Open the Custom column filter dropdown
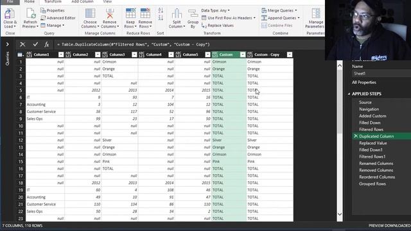411x231 pixels. (x=243, y=55)
